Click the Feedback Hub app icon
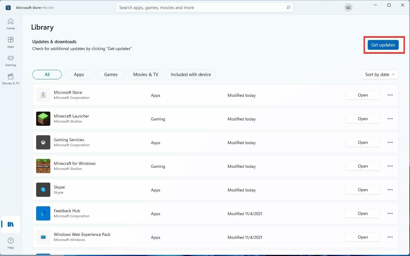Image resolution: width=410 pixels, height=256 pixels. pyautogui.click(x=43, y=213)
